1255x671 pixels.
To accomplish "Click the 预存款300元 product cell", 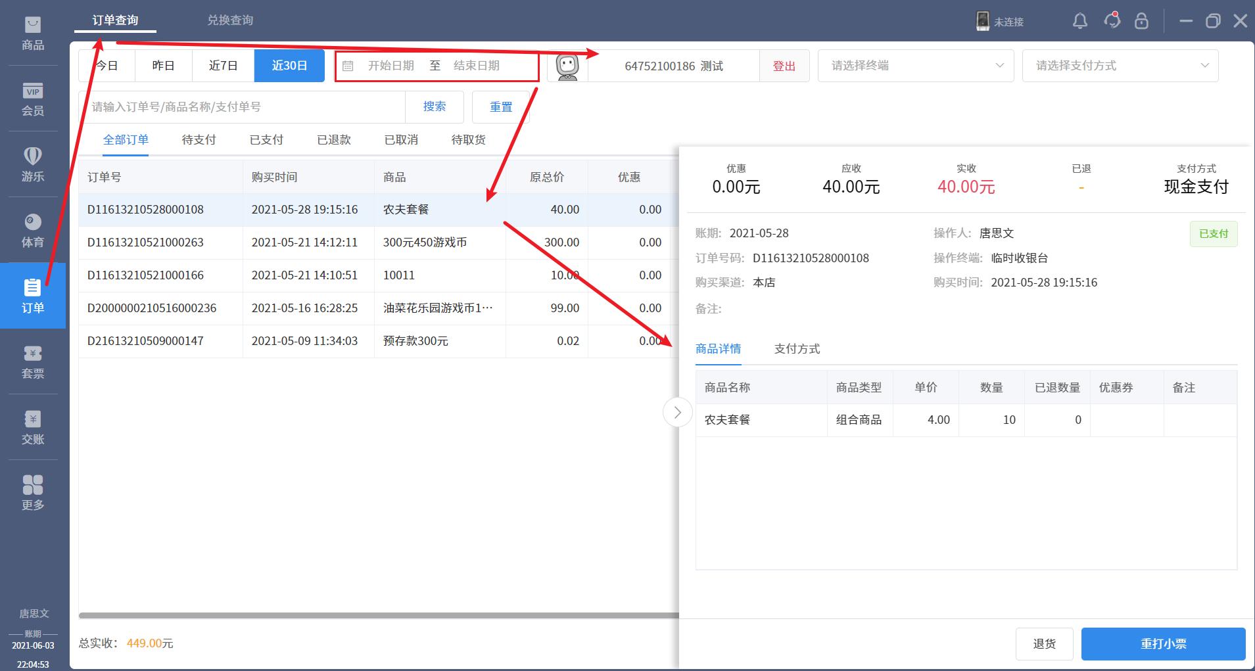I will pyautogui.click(x=440, y=341).
